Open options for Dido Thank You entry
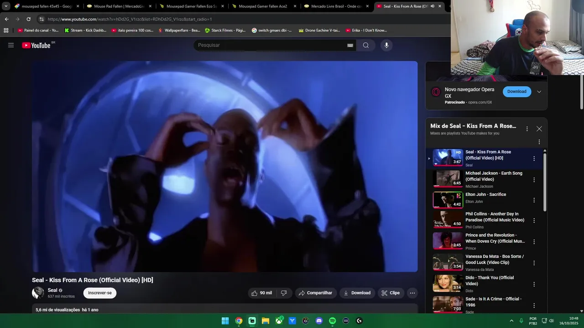584x328 pixels. tap(534, 284)
